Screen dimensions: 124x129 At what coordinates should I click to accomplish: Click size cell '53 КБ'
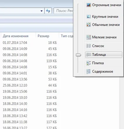(x=52, y=79)
